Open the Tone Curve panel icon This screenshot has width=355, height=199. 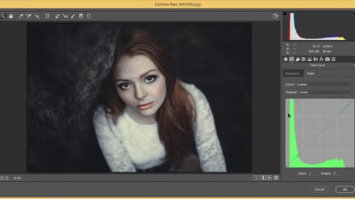(292, 59)
